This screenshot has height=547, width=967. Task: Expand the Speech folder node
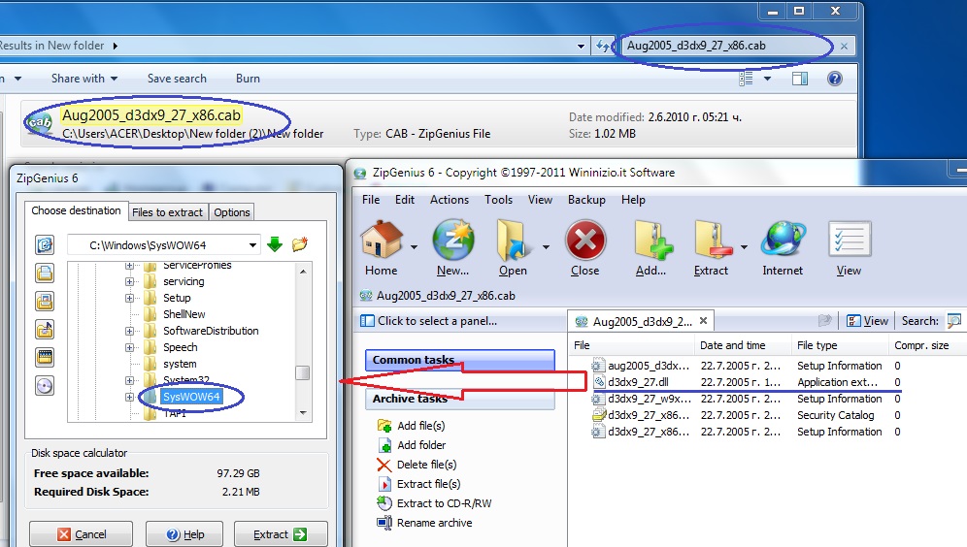129,347
